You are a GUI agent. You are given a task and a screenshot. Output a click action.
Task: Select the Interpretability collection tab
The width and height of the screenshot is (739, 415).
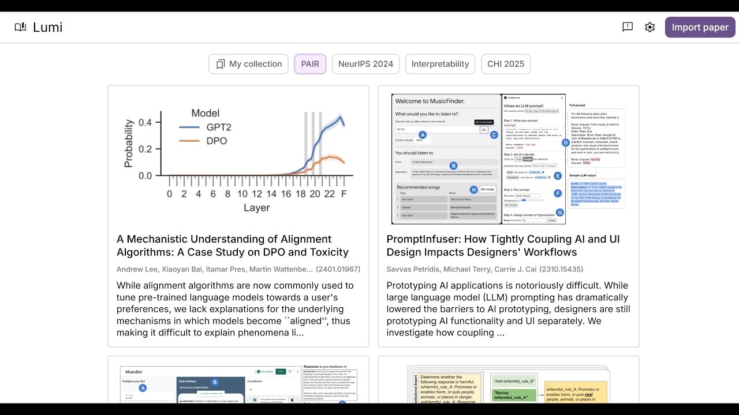[x=440, y=64]
